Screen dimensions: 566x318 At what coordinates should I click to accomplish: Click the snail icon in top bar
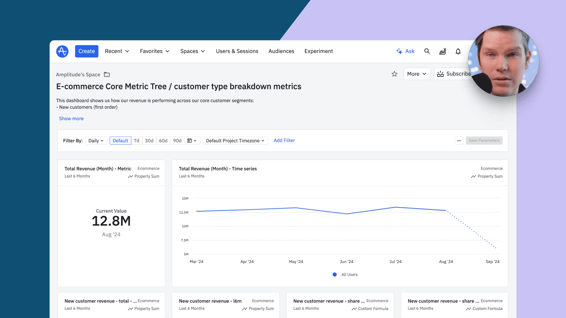pyautogui.click(x=442, y=51)
